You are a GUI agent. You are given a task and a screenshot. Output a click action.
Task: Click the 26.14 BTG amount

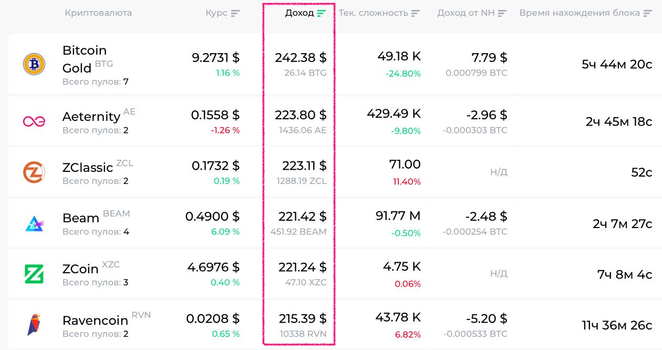305,73
